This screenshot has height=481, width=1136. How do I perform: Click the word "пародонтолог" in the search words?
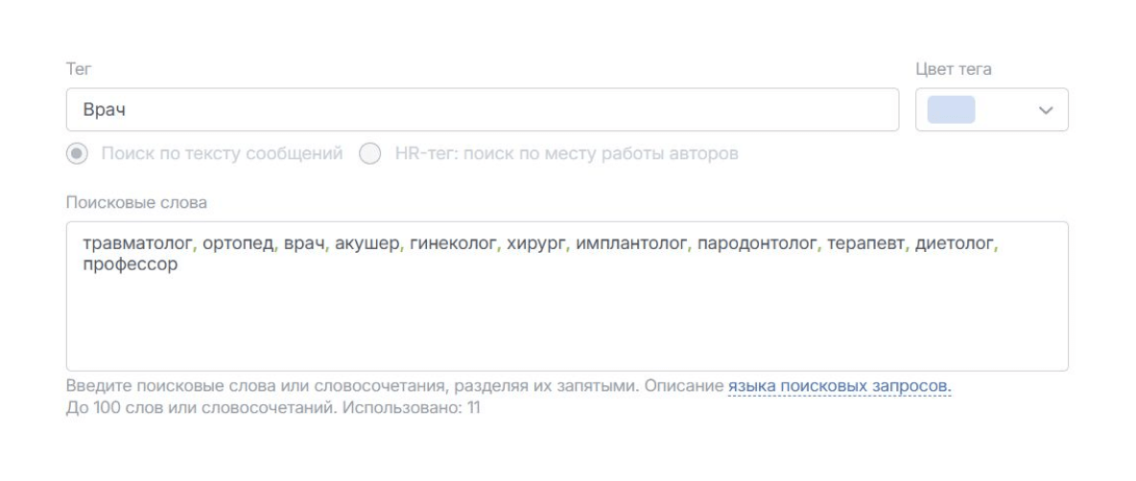pyautogui.click(x=758, y=247)
